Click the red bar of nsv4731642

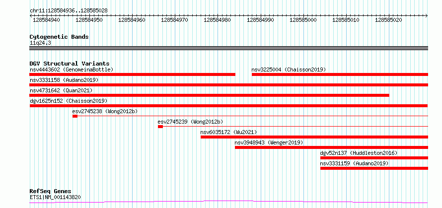[210, 95]
